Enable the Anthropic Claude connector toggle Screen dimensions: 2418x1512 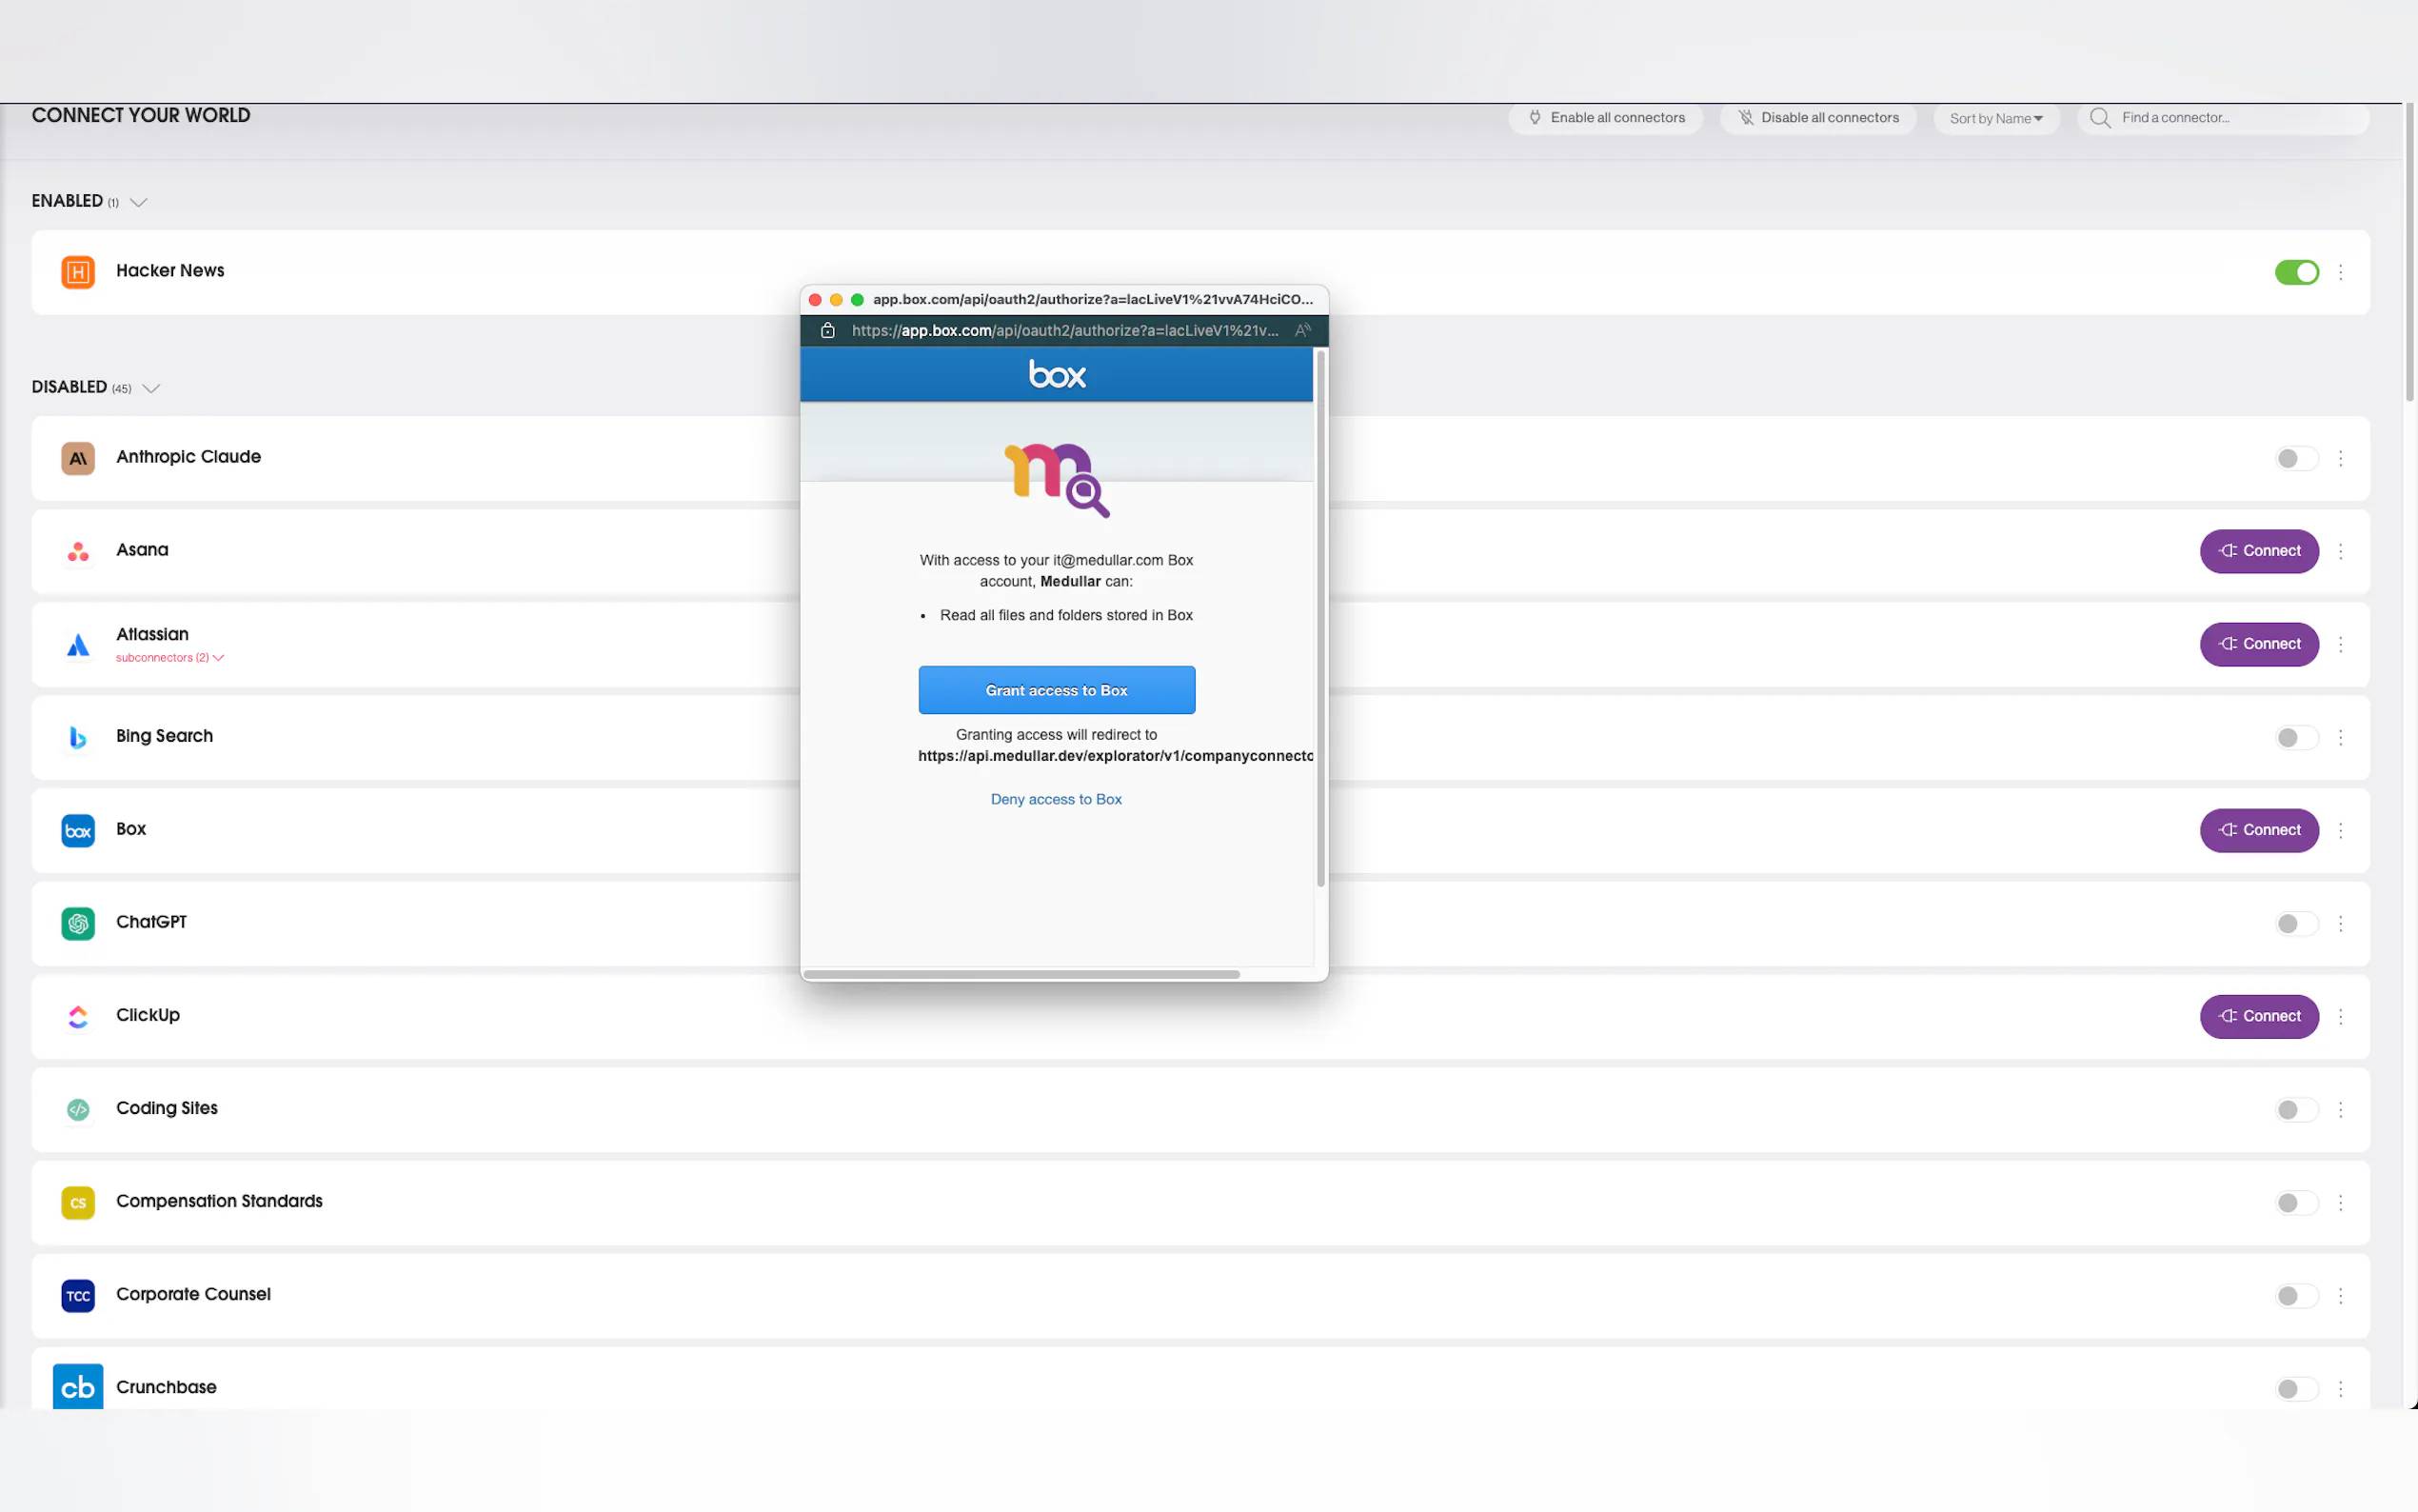point(2296,458)
